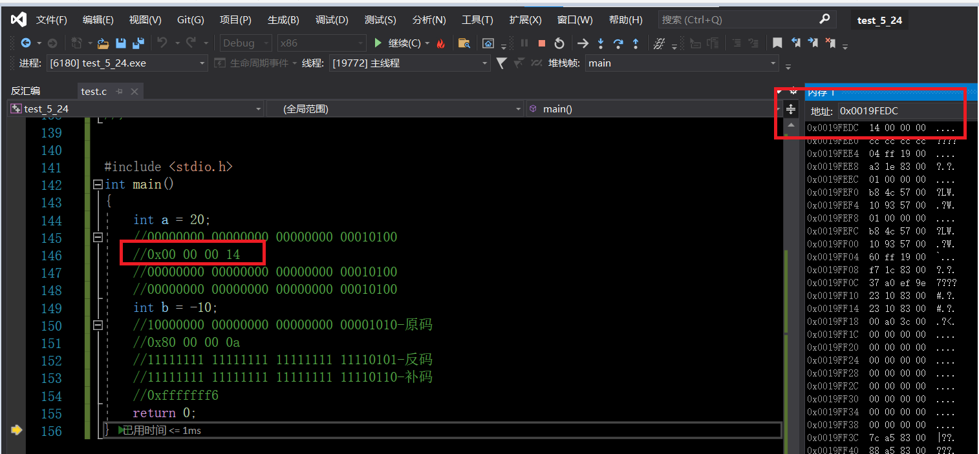Navigate backward with the blue arrow icon
979x454 pixels.
pos(26,43)
